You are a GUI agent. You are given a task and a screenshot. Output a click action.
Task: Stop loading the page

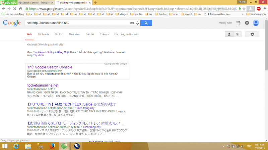[15, 9]
